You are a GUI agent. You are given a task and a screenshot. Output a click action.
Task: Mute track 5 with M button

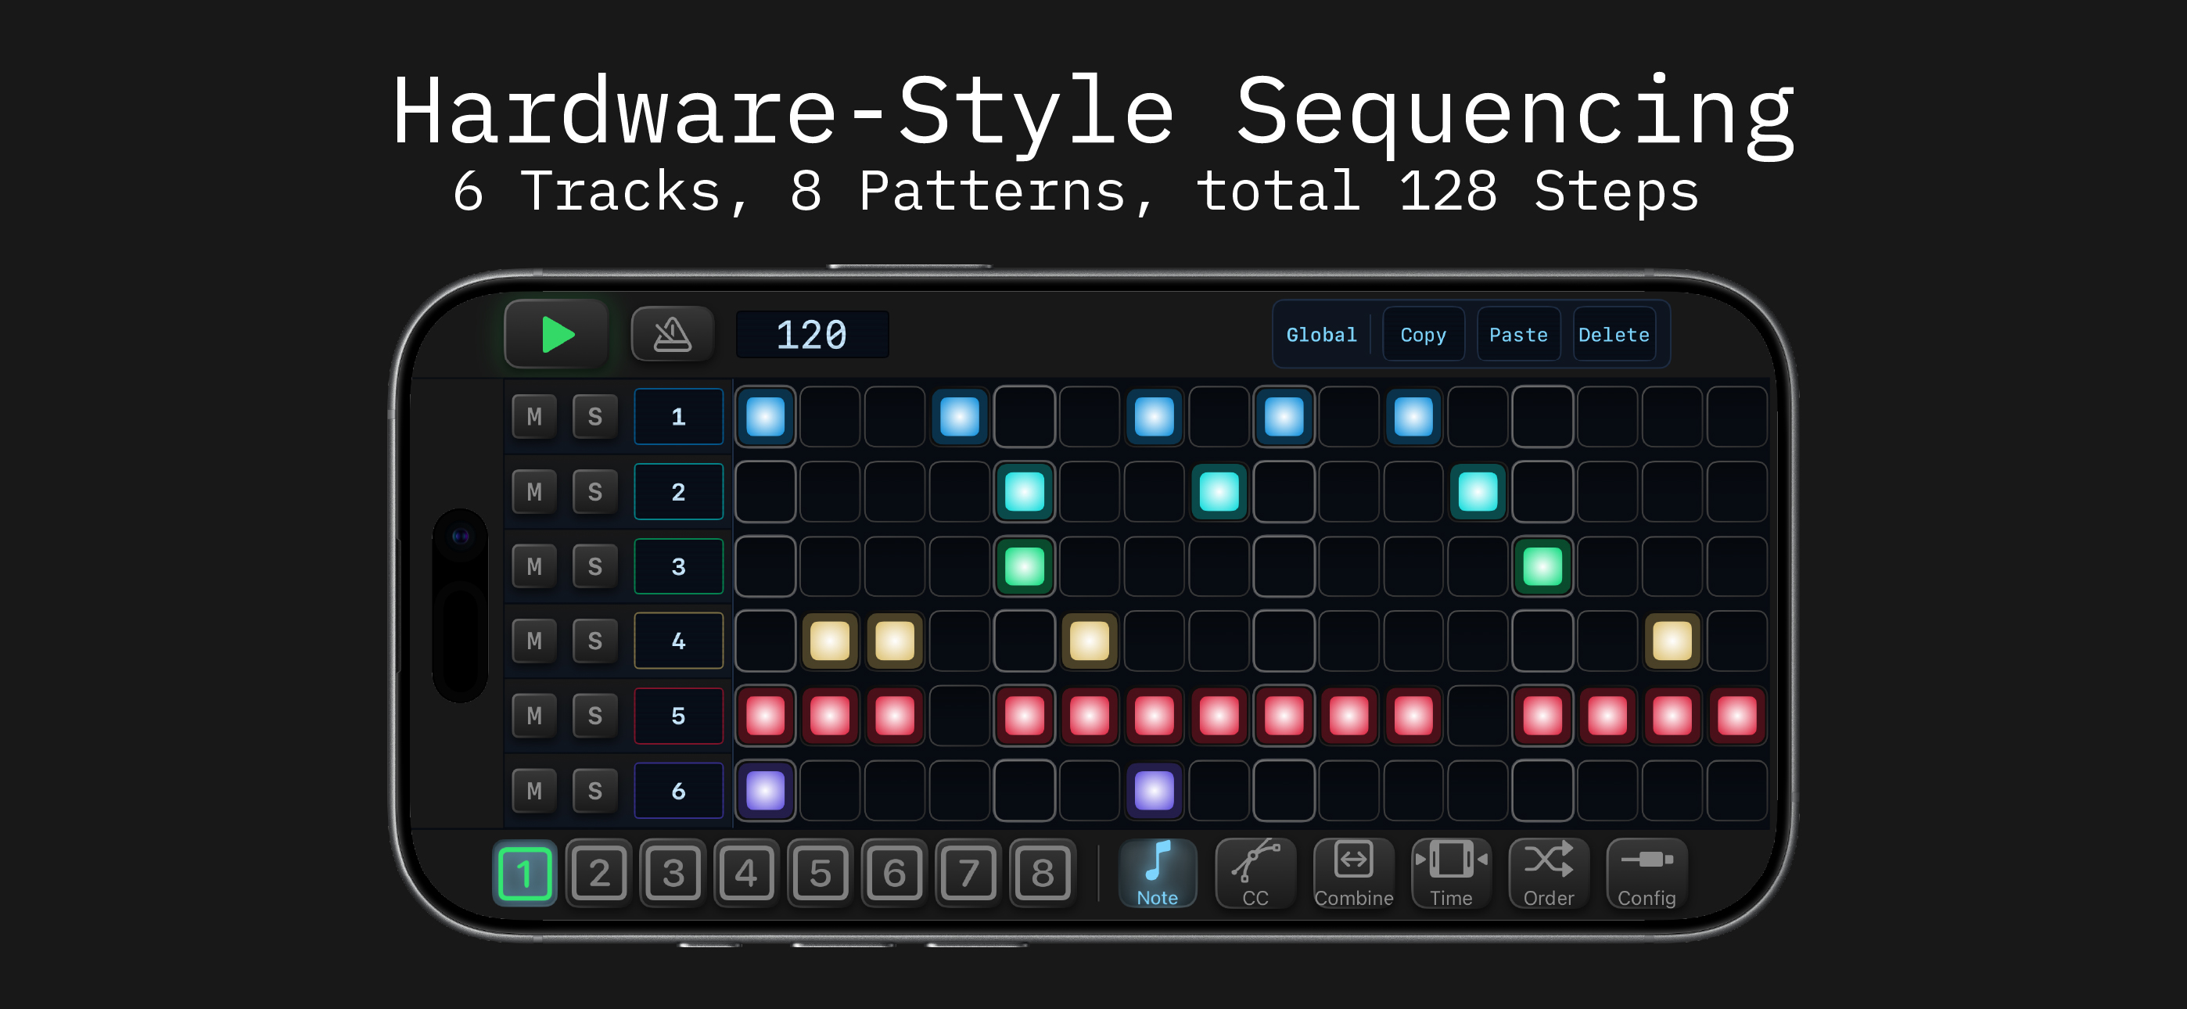[534, 715]
